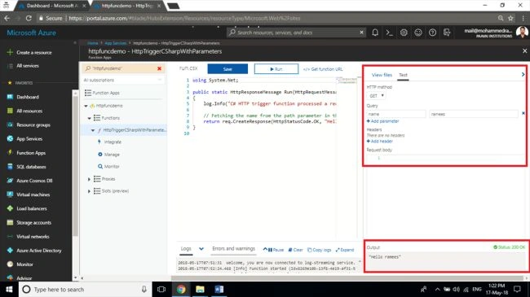Click the query parameter name field
The height and width of the screenshot is (297, 530).
coord(396,114)
